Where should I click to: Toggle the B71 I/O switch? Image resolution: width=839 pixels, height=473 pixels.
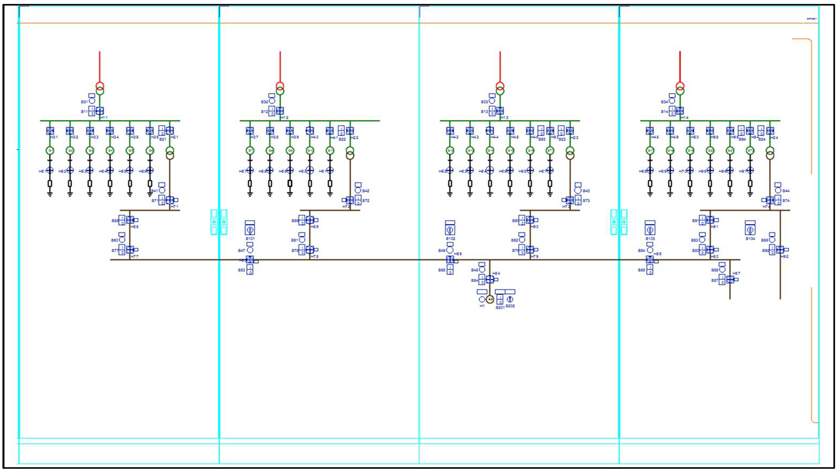click(x=161, y=200)
